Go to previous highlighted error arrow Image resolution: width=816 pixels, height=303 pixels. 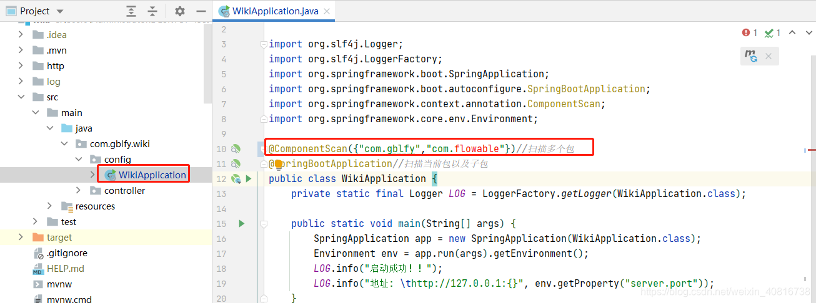coord(792,33)
